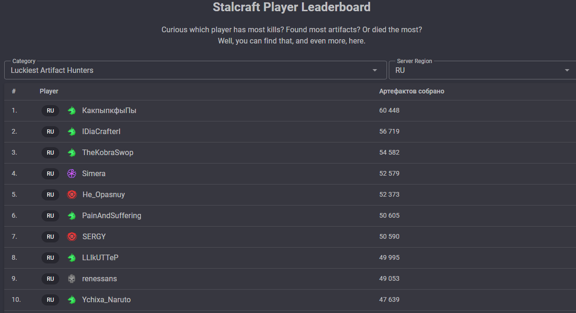Screen dimensions: 576x313
Task: Click RU badge in Simera row
Action: 50,174
